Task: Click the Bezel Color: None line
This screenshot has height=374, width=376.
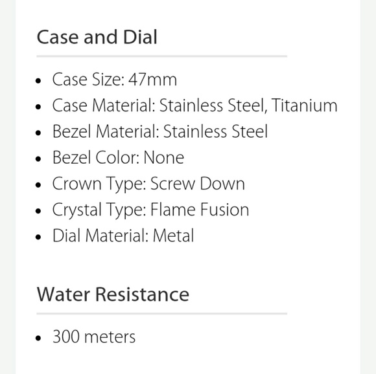Action: point(118,158)
